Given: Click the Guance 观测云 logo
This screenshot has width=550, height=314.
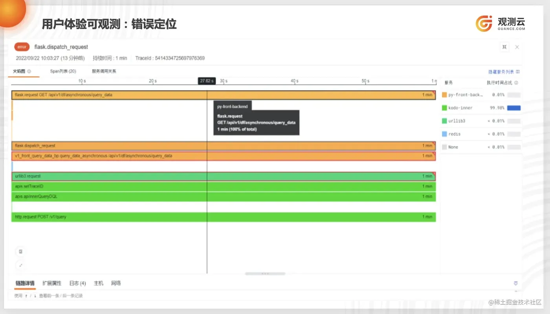Looking at the screenshot, I should click(x=500, y=24).
